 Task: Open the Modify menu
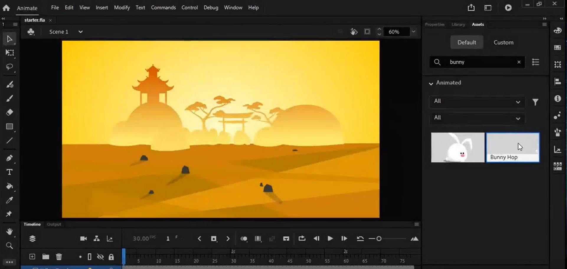point(122,8)
